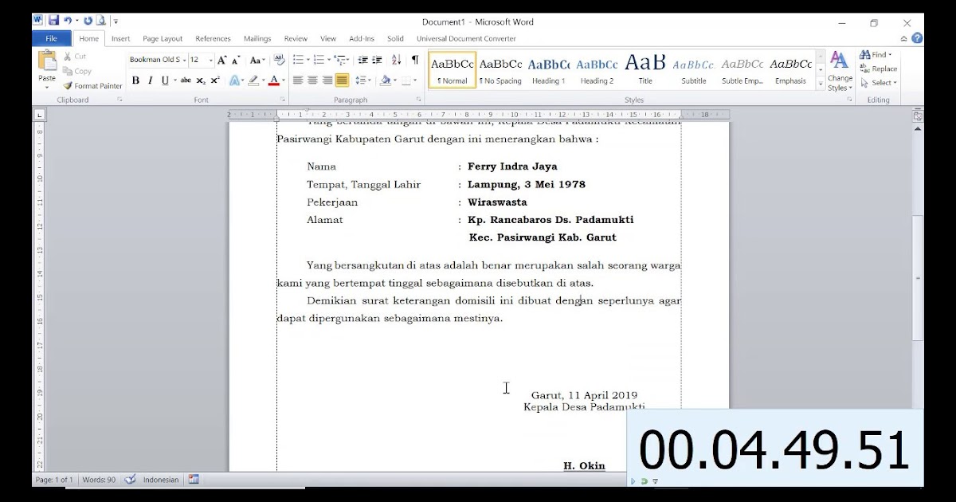Viewport: 956px width, 502px height.
Task: Open Print Preview from Quick Access toolbar
Action: (x=101, y=21)
